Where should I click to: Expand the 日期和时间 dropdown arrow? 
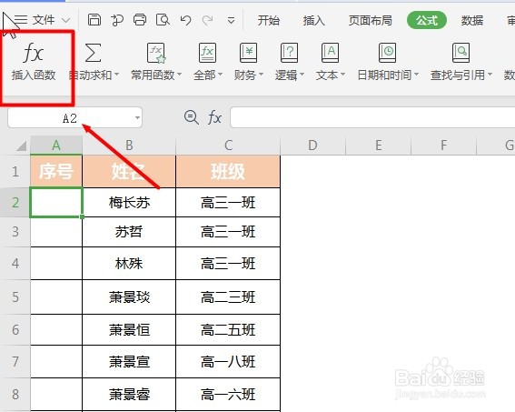tap(417, 75)
